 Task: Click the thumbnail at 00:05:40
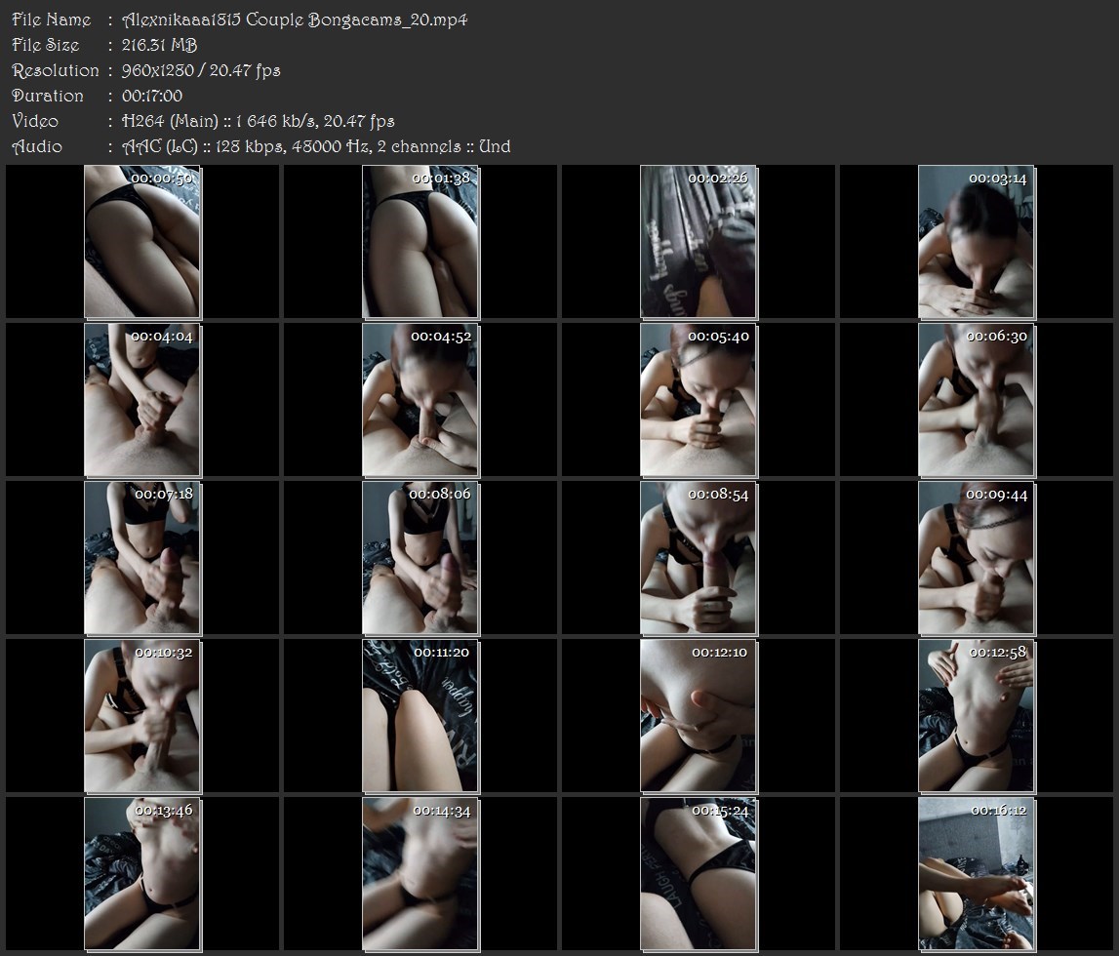(699, 400)
